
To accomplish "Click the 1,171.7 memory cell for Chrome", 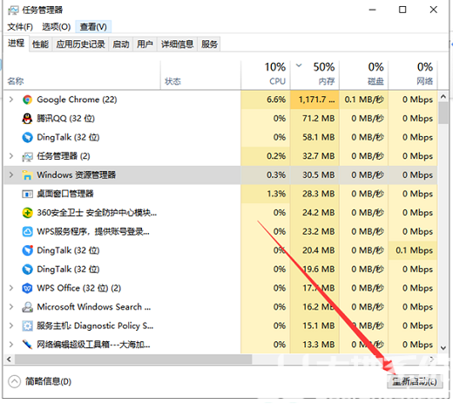I will click(x=314, y=99).
